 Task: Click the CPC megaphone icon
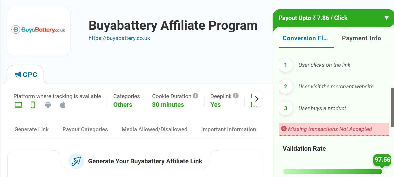tap(18, 75)
